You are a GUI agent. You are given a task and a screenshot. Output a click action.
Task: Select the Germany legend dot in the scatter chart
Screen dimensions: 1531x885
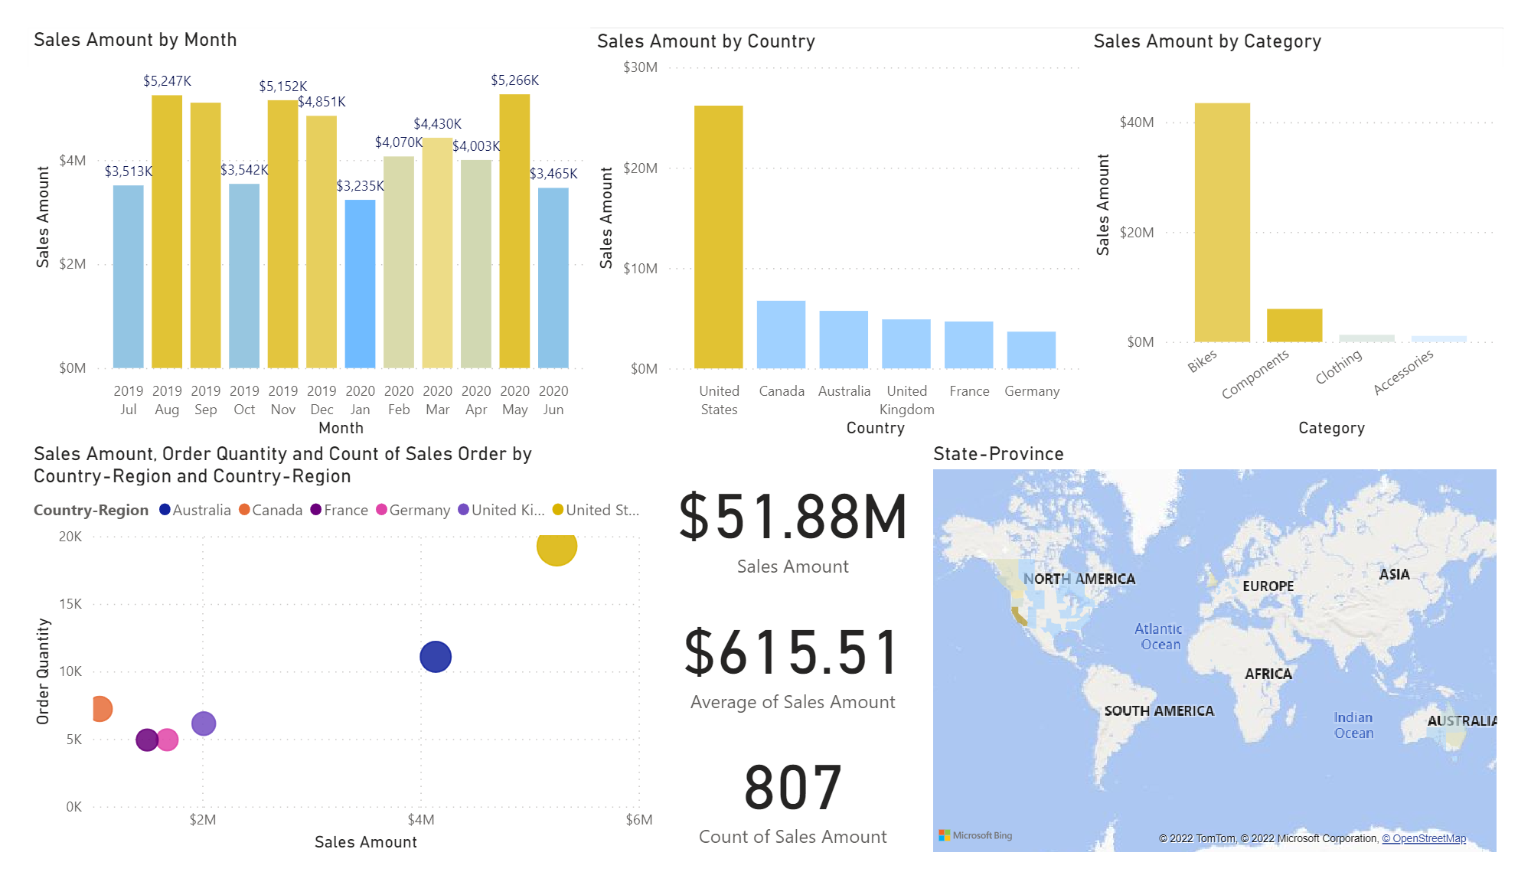(x=381, y=510)
